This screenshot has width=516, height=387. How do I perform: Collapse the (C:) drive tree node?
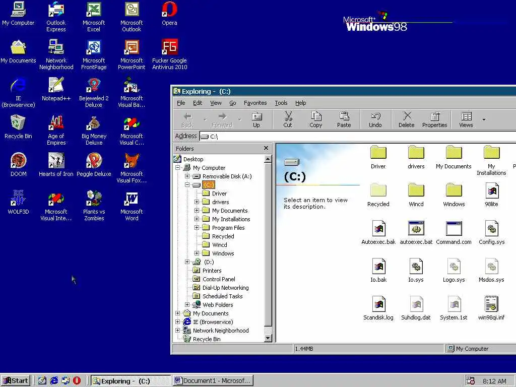click(x=187, y=185)
